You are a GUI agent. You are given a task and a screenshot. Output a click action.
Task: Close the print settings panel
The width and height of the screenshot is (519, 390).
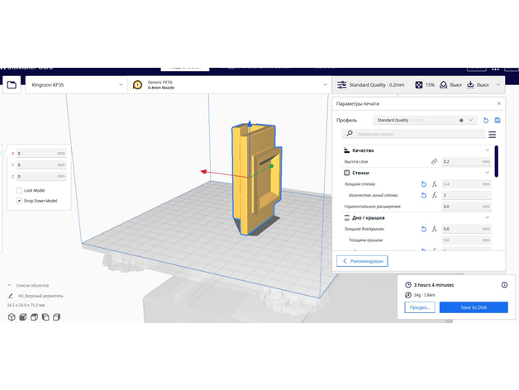point(498,103)
